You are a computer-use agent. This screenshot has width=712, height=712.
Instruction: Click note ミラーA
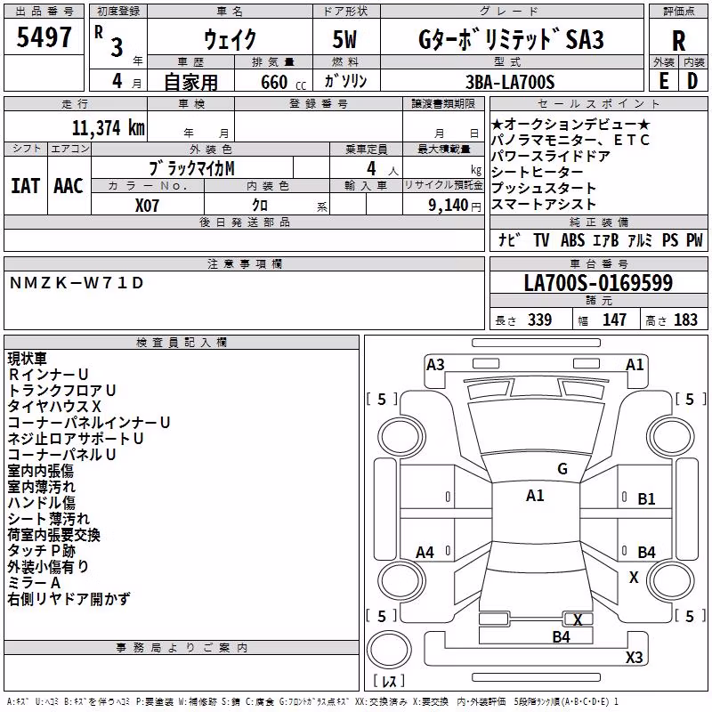pos(34,583)
